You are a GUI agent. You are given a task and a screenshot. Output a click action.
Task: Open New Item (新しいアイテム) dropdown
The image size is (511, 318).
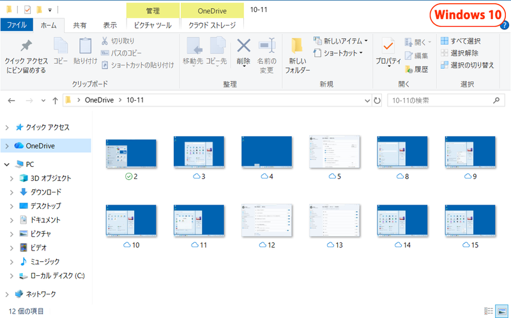(340, 41)
